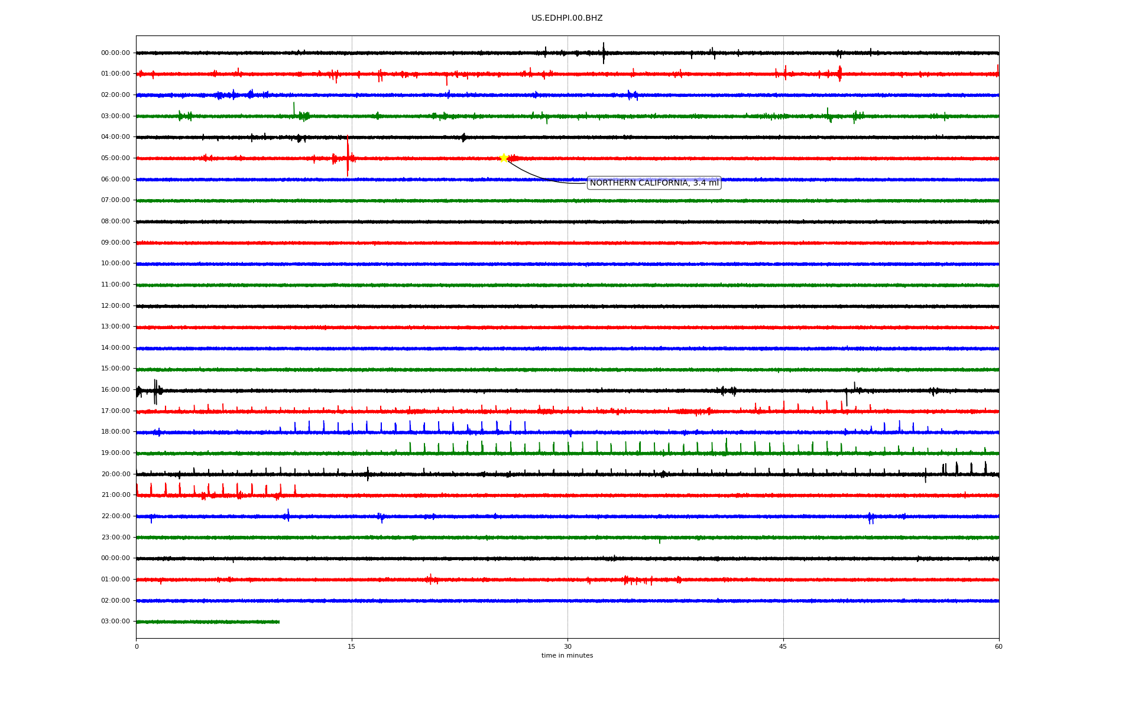The width and height of the screenshot is (1135, 709).
Task: Click the last 03:00:00 row label
Action: pos(115,622)
